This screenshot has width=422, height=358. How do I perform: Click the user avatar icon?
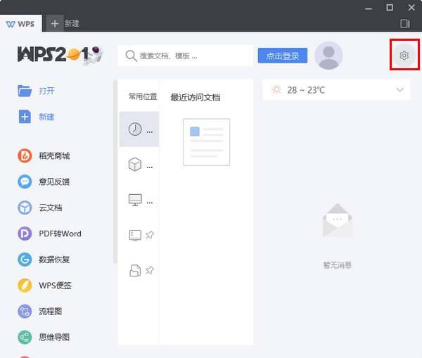coord(328,56)
